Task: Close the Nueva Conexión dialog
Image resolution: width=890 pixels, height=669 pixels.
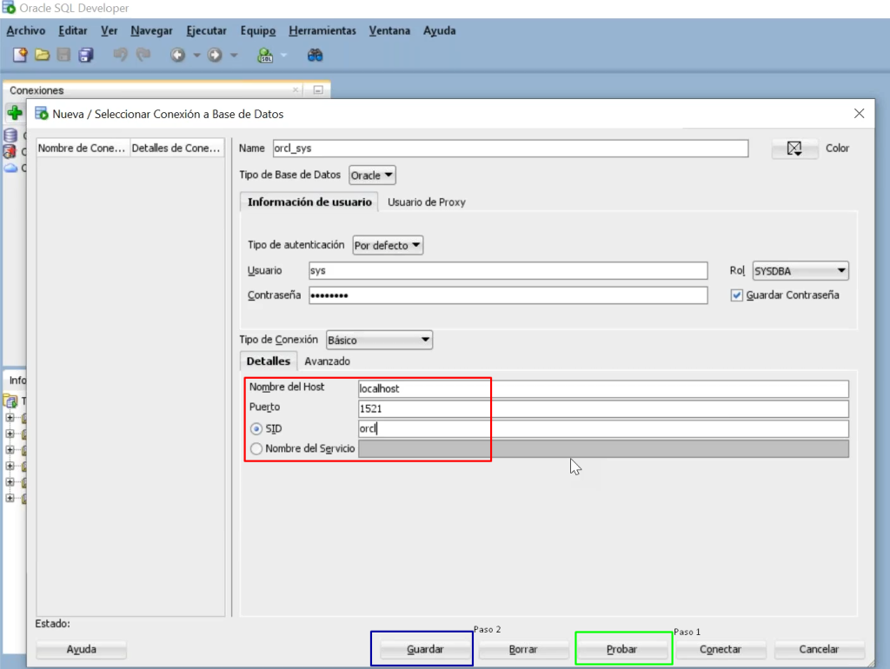Action: (x=860, y=114)
